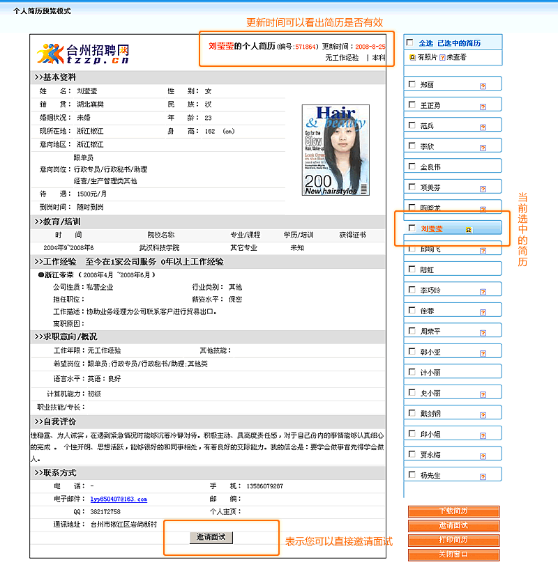Click the unviewed icon next to 李巧玲

[483, 290]
